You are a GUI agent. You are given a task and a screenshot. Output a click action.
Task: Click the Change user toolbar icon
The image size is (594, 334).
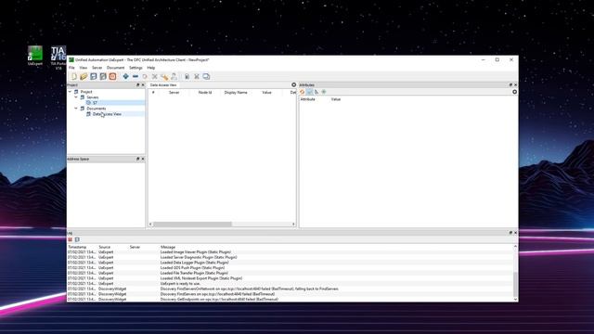174,76
